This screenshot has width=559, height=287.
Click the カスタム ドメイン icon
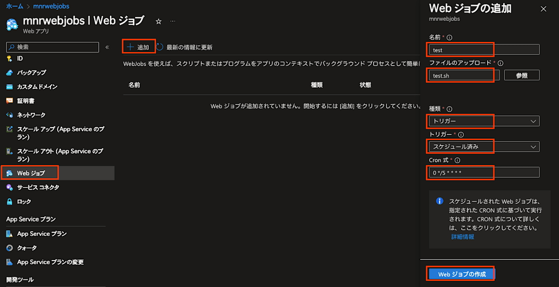coord(9,87)
